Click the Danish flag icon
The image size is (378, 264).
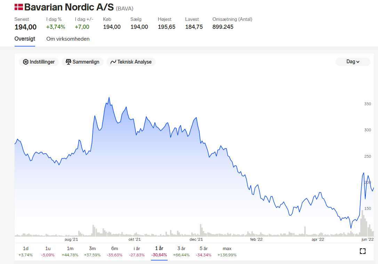[18, 7]
